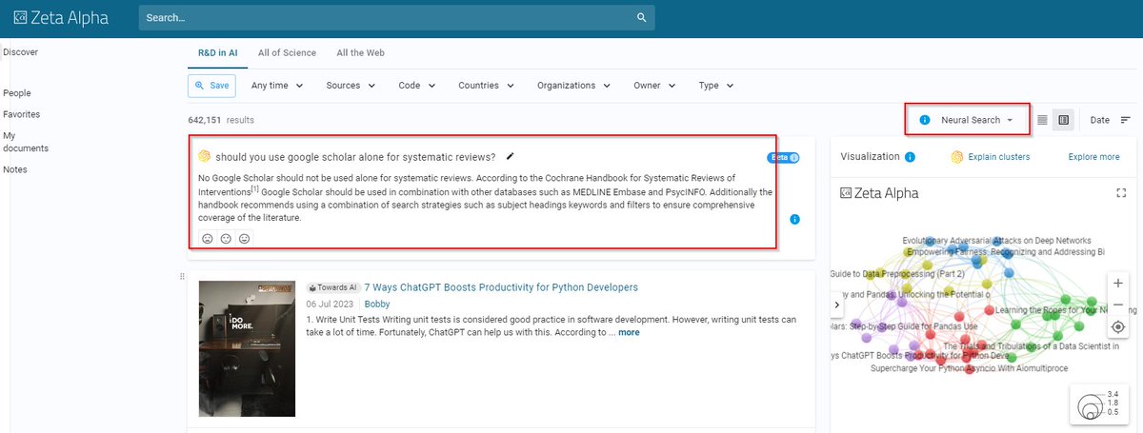Image resolution: width=1143 pixels, height=433 pixels.
Task: Click the info icon right of answer
Action: pyautogui.click(x=795, y=220)
